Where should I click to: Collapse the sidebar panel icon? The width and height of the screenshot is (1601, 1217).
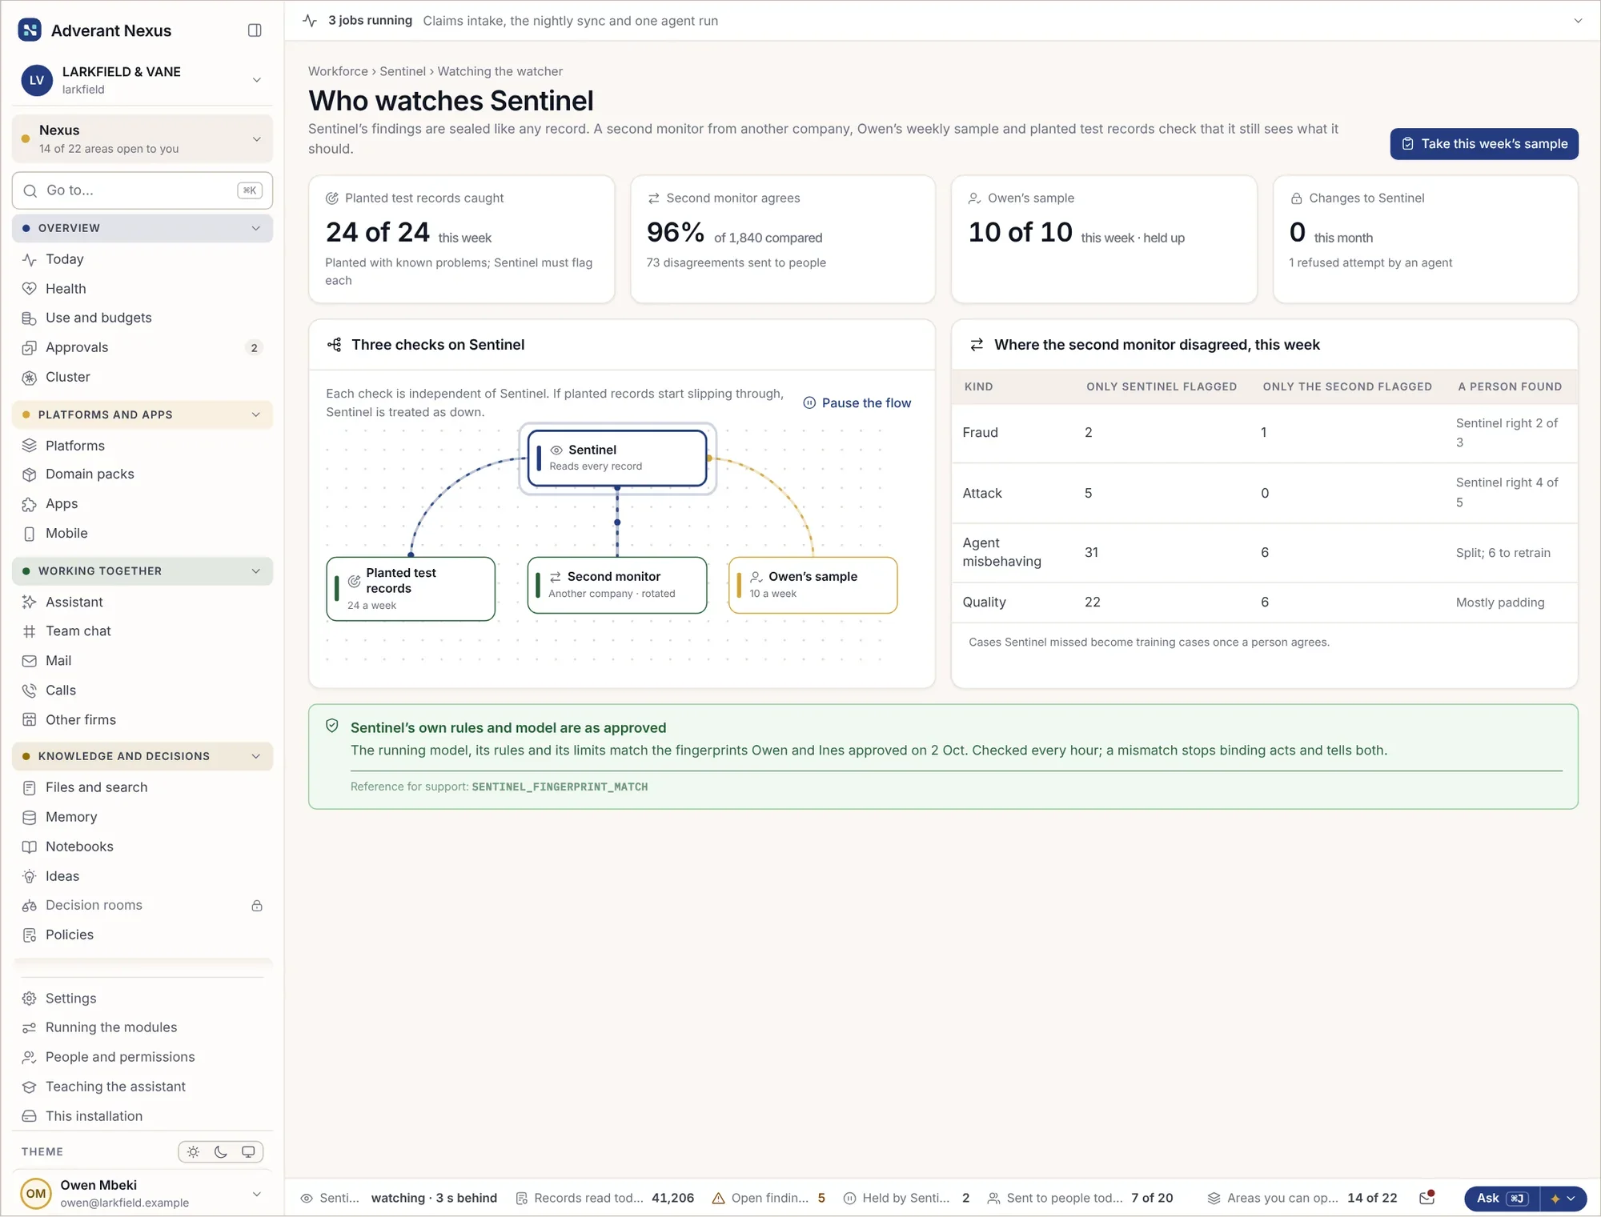coord(255,30)
